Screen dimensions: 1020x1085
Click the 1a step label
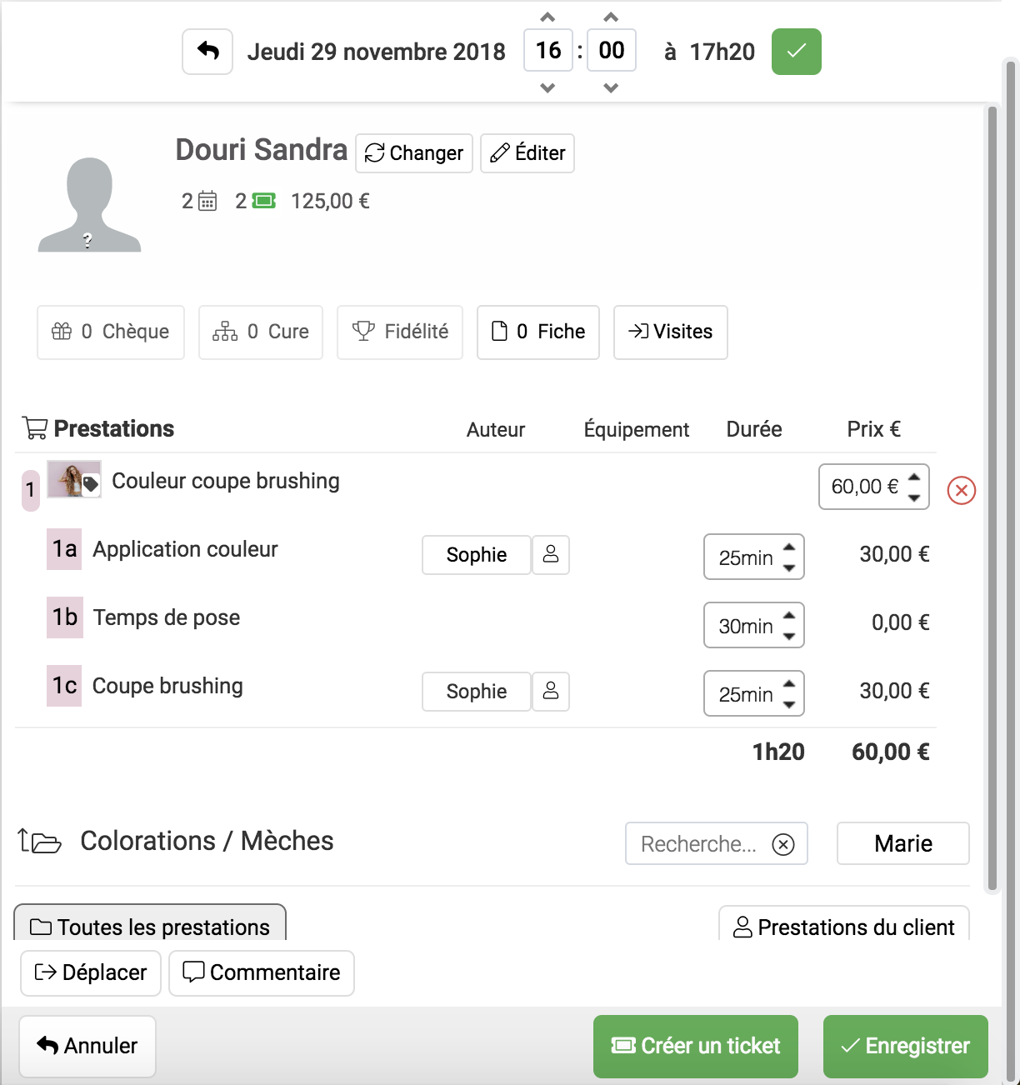point(64,549)
